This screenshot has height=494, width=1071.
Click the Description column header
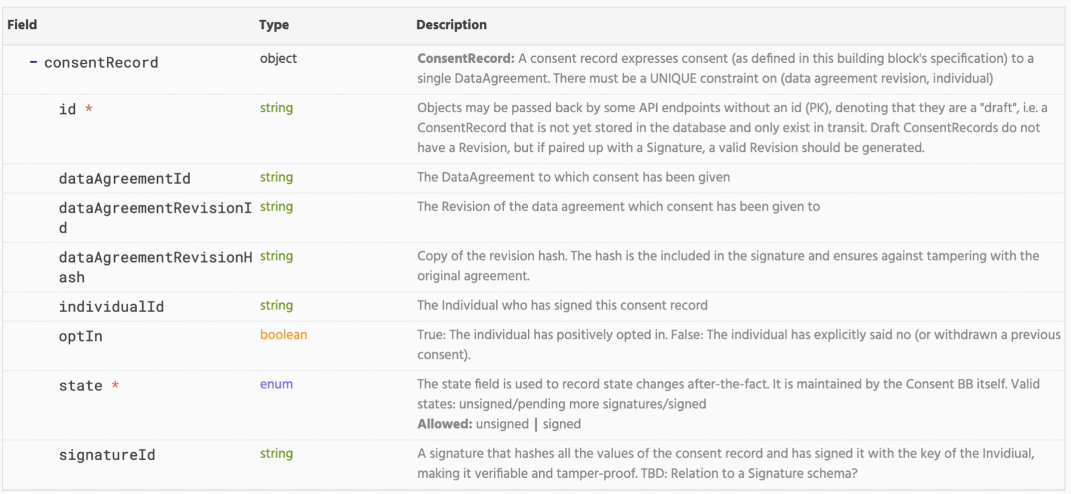point(451,25)
